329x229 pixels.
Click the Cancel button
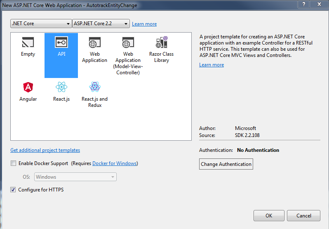pos(303,215)
